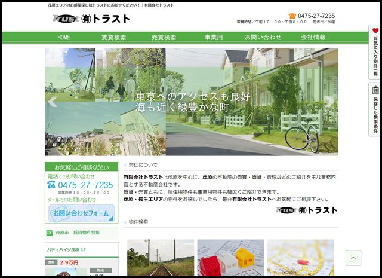The image size is (382, 278).
Task: Click the 弊社について section heading
Action: (x=143, y=165)
